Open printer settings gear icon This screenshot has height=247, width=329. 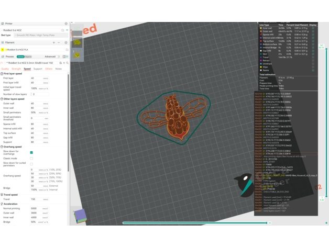(66, 24)
